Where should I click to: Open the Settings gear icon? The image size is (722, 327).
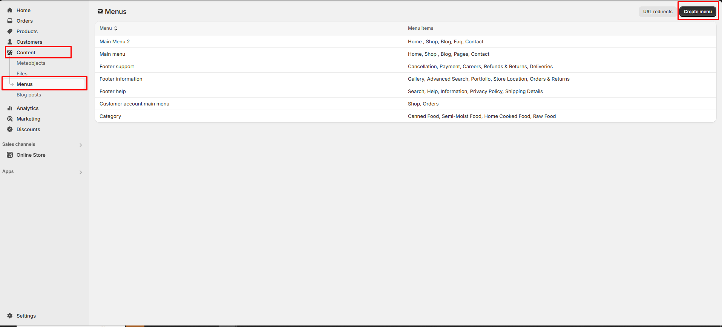pyautogui.click(x=10, y=316)
